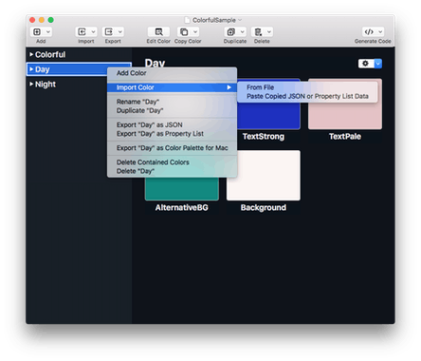Choose Rename "Day" menu entry
The width and height of the screenshot is (421, 361).
tap(172, 102)
